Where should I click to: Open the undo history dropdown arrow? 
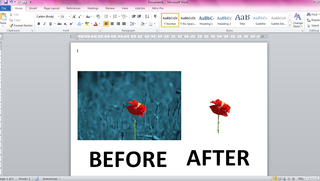[x=15, y=2]
